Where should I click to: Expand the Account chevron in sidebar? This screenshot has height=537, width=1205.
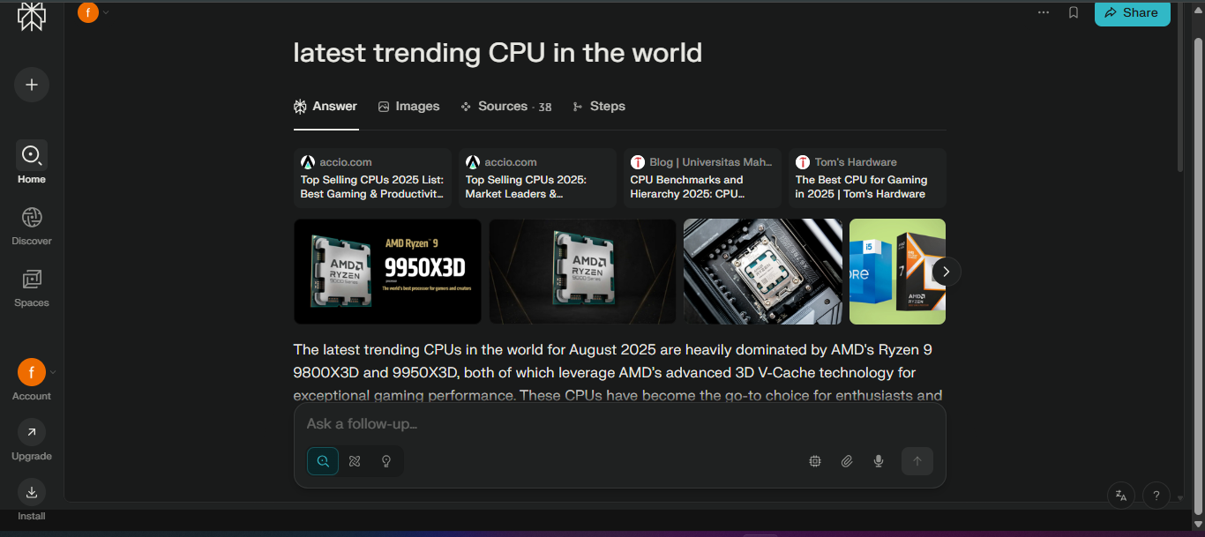pyautogui.click(x=53, y=372)
